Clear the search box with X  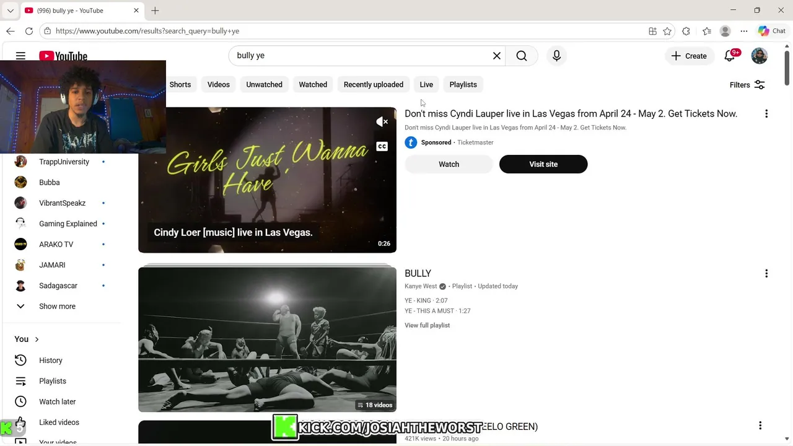[497, 56]
